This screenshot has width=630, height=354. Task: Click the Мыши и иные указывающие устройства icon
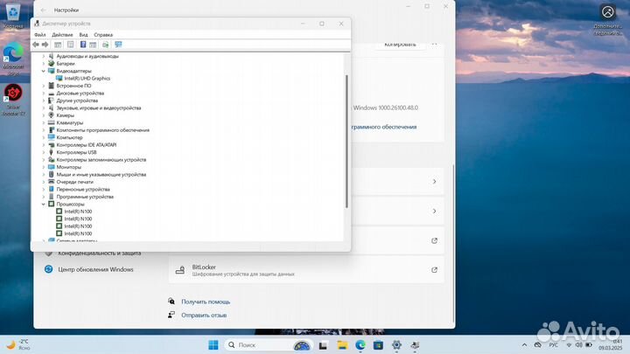point(52,175)
